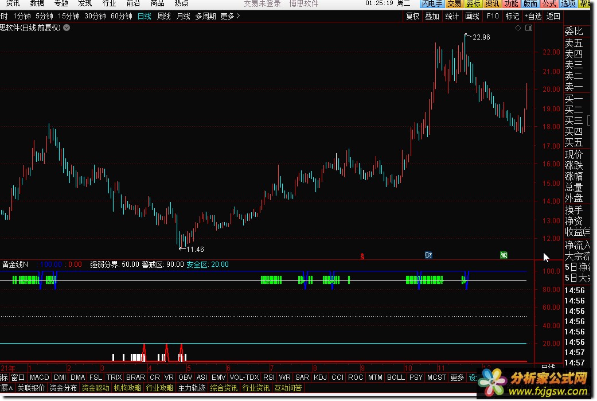The width and height of the screenshot is (597, 401).
Task: Open 机构攻略 bottom tab
Action: [127, 388]
